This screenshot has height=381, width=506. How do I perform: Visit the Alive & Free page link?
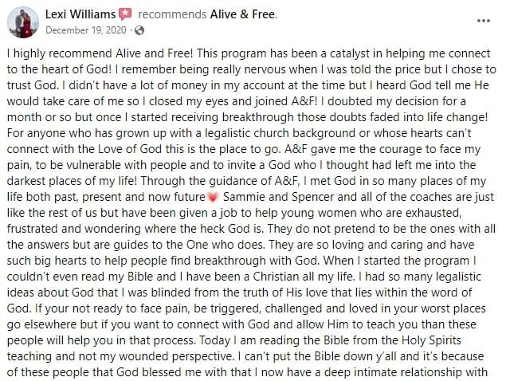[243, 14]
